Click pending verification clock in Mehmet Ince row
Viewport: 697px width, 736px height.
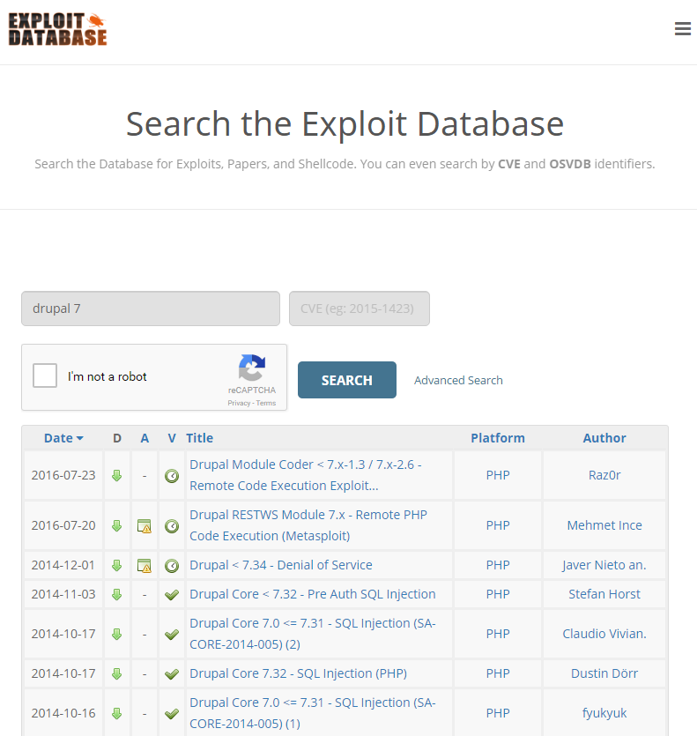172,526
